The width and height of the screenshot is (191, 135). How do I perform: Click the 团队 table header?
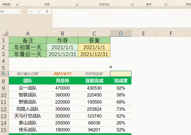click(x=28, y=81)
